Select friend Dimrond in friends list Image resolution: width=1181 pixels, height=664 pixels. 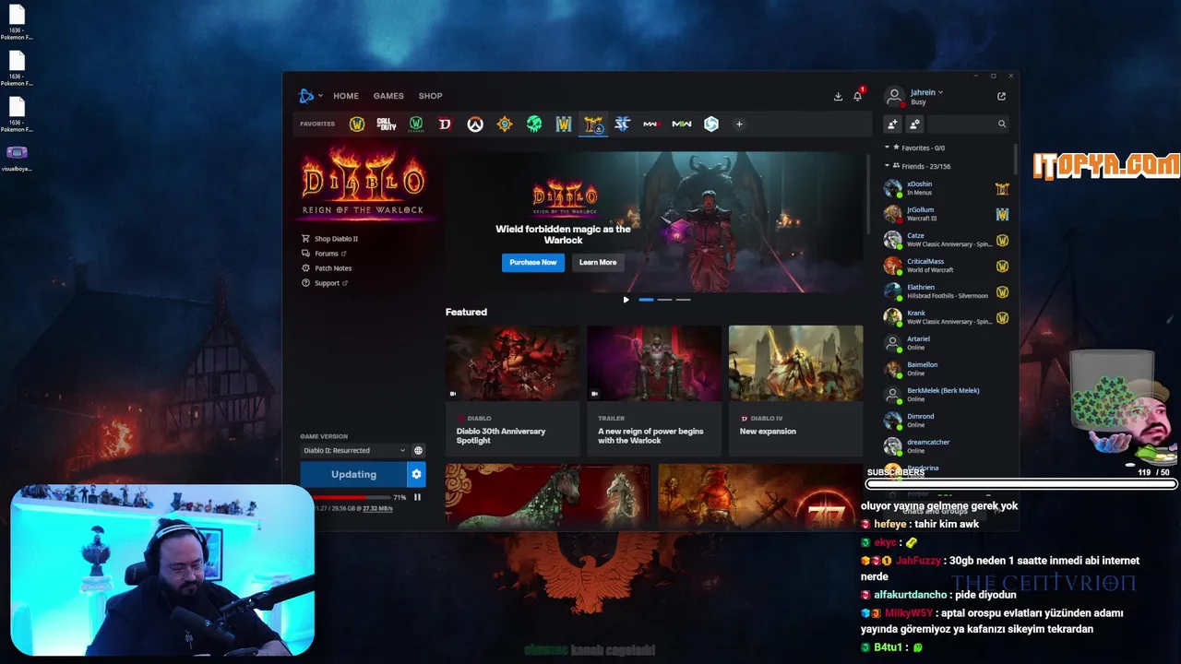pos(947,421)
